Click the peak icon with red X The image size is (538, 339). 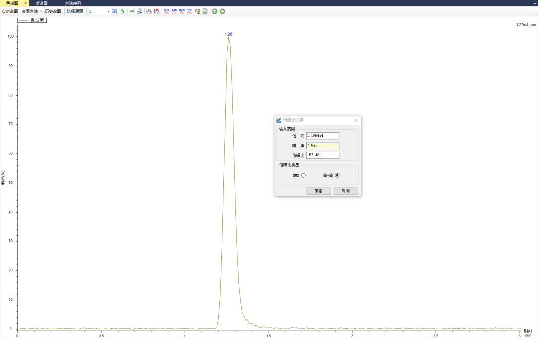pos(157,11)
